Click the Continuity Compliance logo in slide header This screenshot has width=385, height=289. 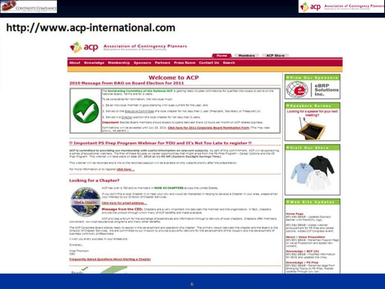point(29,7)
